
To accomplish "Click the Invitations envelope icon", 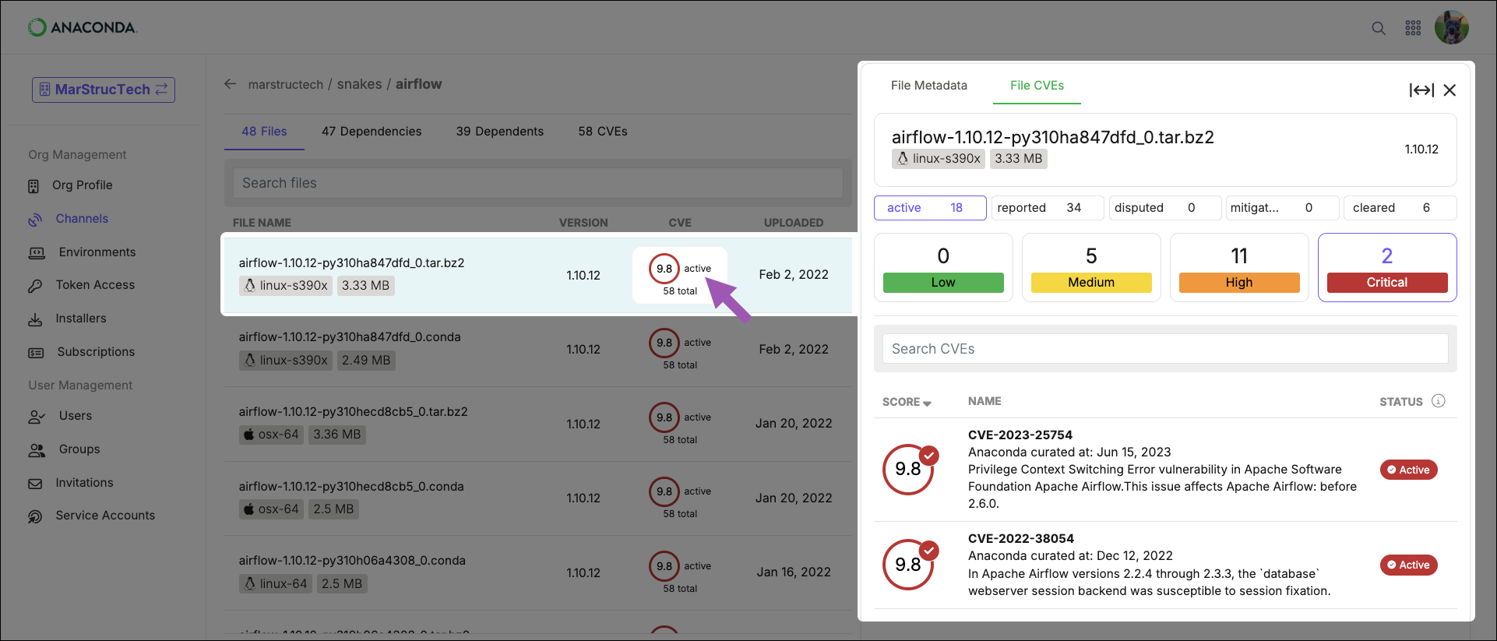I will [35, 484].
